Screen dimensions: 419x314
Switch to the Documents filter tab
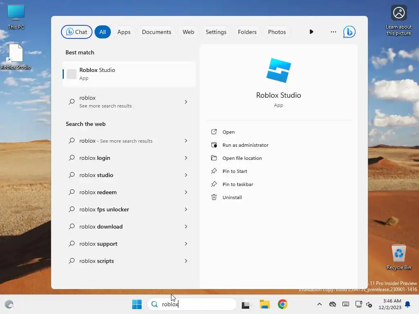[156, 32]
